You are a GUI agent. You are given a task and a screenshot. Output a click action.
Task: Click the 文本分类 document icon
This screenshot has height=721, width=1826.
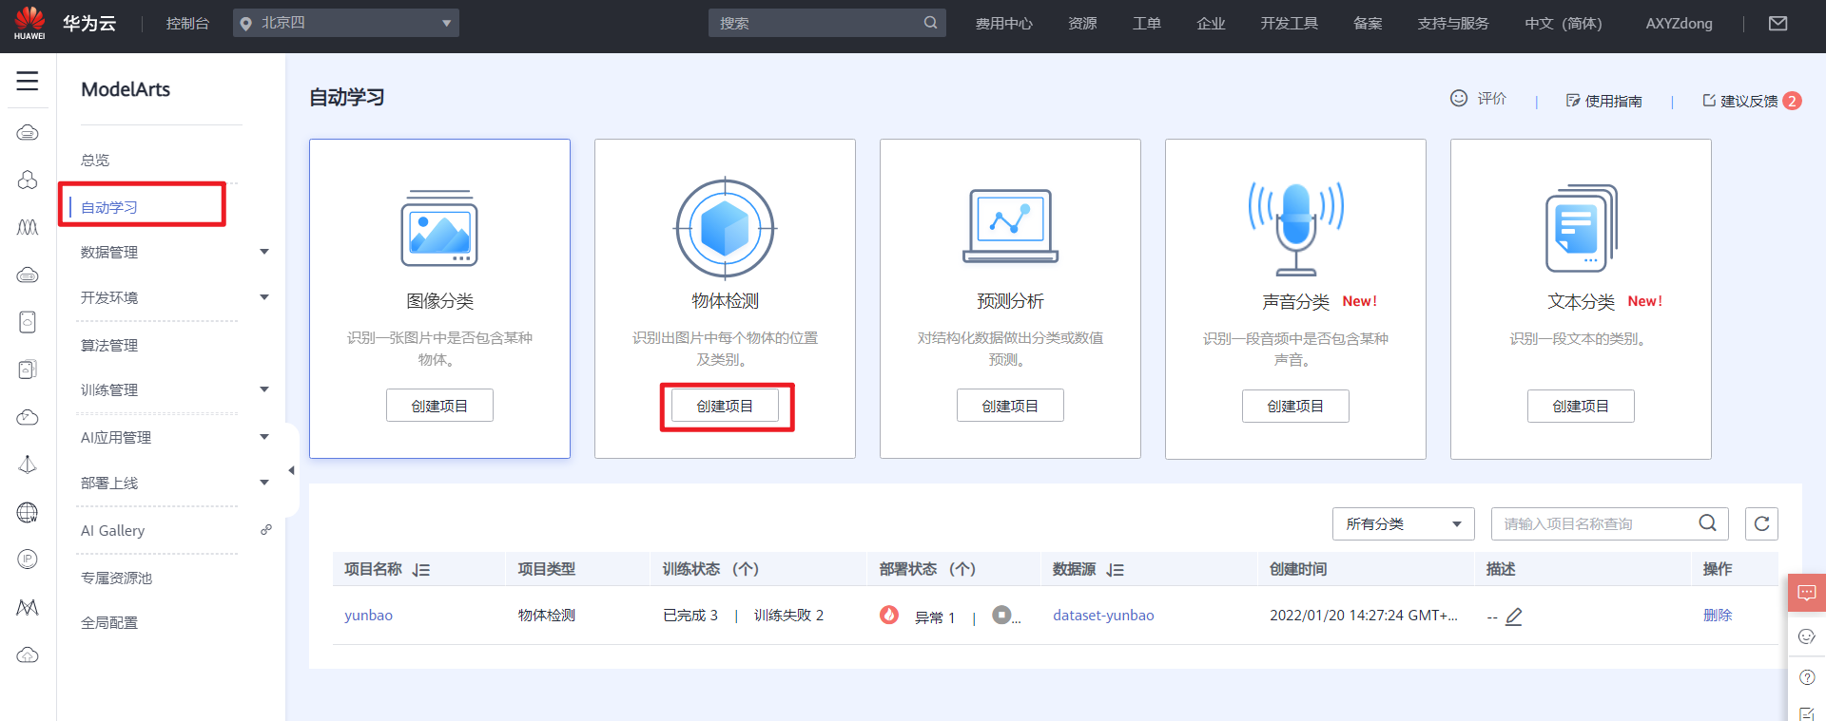tap(1581, 228)
